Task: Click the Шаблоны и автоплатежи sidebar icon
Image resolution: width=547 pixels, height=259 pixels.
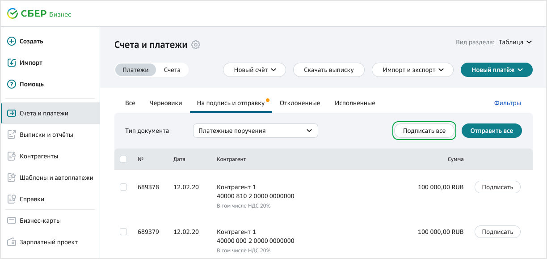Action: (x=12, y=178)
